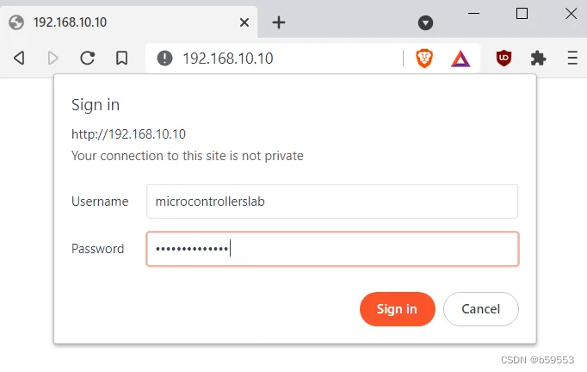Open the uBlock Origin extension
This screenshot has height=372, width=587.
click(x=504, y=58)
